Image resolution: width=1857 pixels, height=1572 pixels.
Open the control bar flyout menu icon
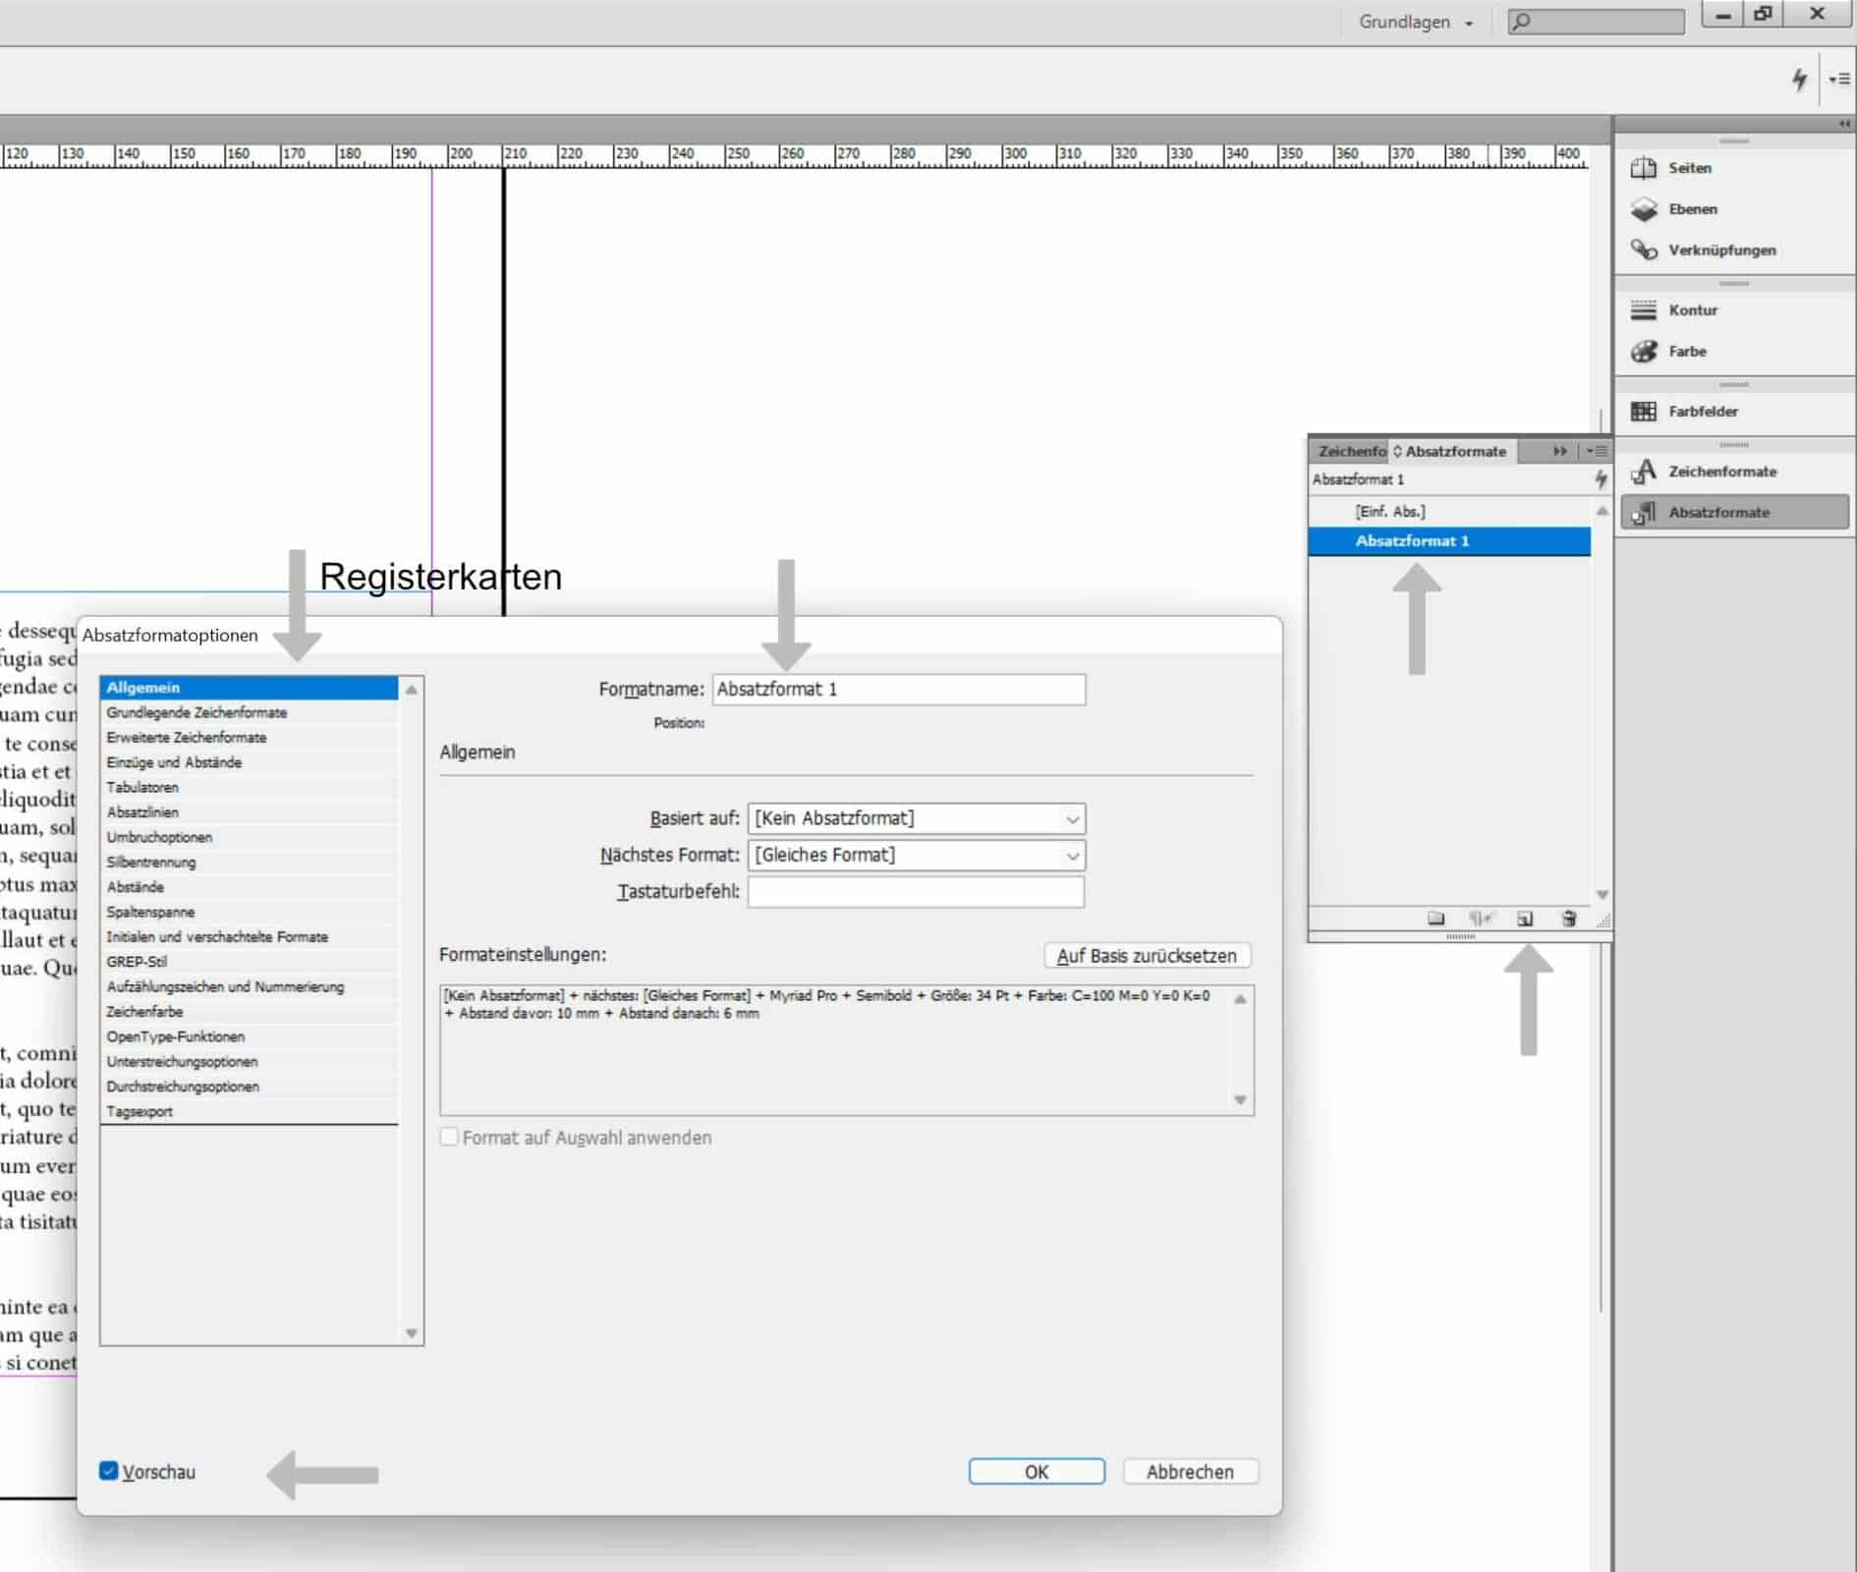(1839, 79)
